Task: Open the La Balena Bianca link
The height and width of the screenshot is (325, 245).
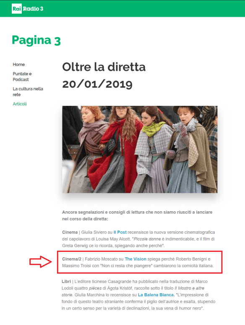Action: [x=156, y=295]
